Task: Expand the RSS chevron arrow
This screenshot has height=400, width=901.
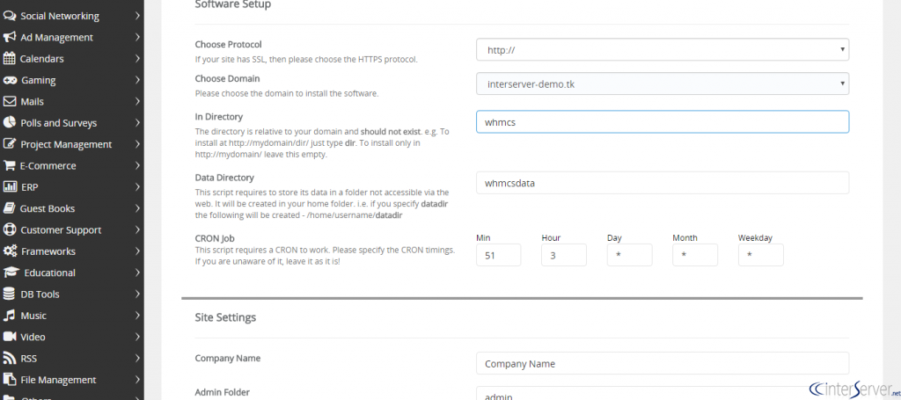Action: click(x=138, y=358)
